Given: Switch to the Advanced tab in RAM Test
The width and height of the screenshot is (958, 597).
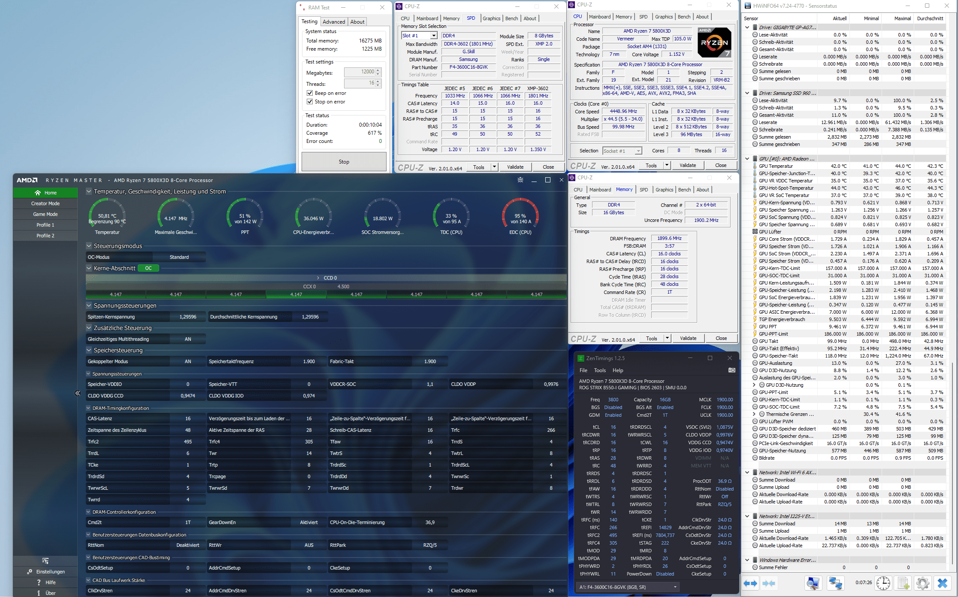Looking at the screenshot, I should point(334,22).
